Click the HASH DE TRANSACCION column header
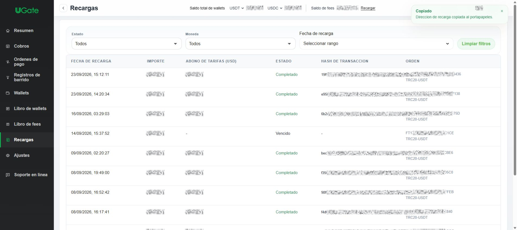Screen dimensions: 517x230 (x=345, y=61)
